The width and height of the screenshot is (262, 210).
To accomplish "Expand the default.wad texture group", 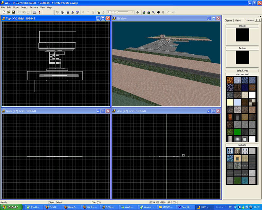I will point(242,71).
